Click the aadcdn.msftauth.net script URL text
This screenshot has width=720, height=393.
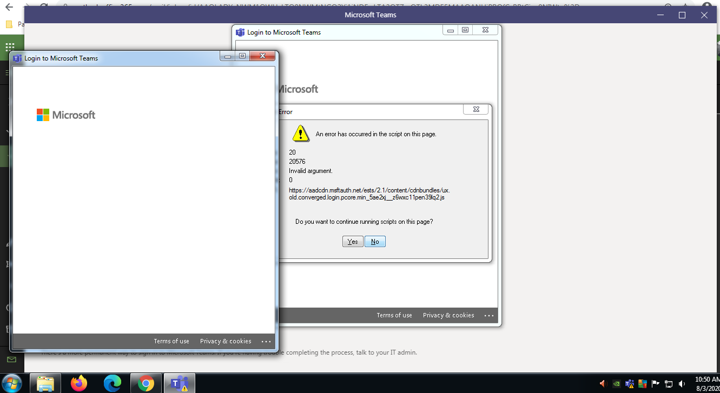point(369,194)
